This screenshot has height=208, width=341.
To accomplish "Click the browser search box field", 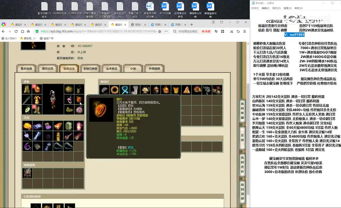I will tap(188, 31).
